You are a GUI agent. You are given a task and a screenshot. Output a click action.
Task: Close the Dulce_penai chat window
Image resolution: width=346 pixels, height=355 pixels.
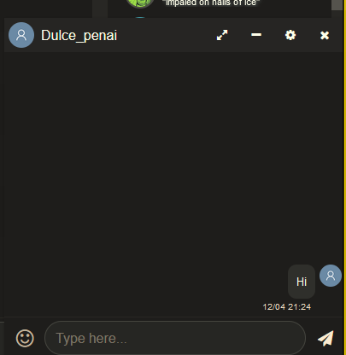[x=325, y=35]
